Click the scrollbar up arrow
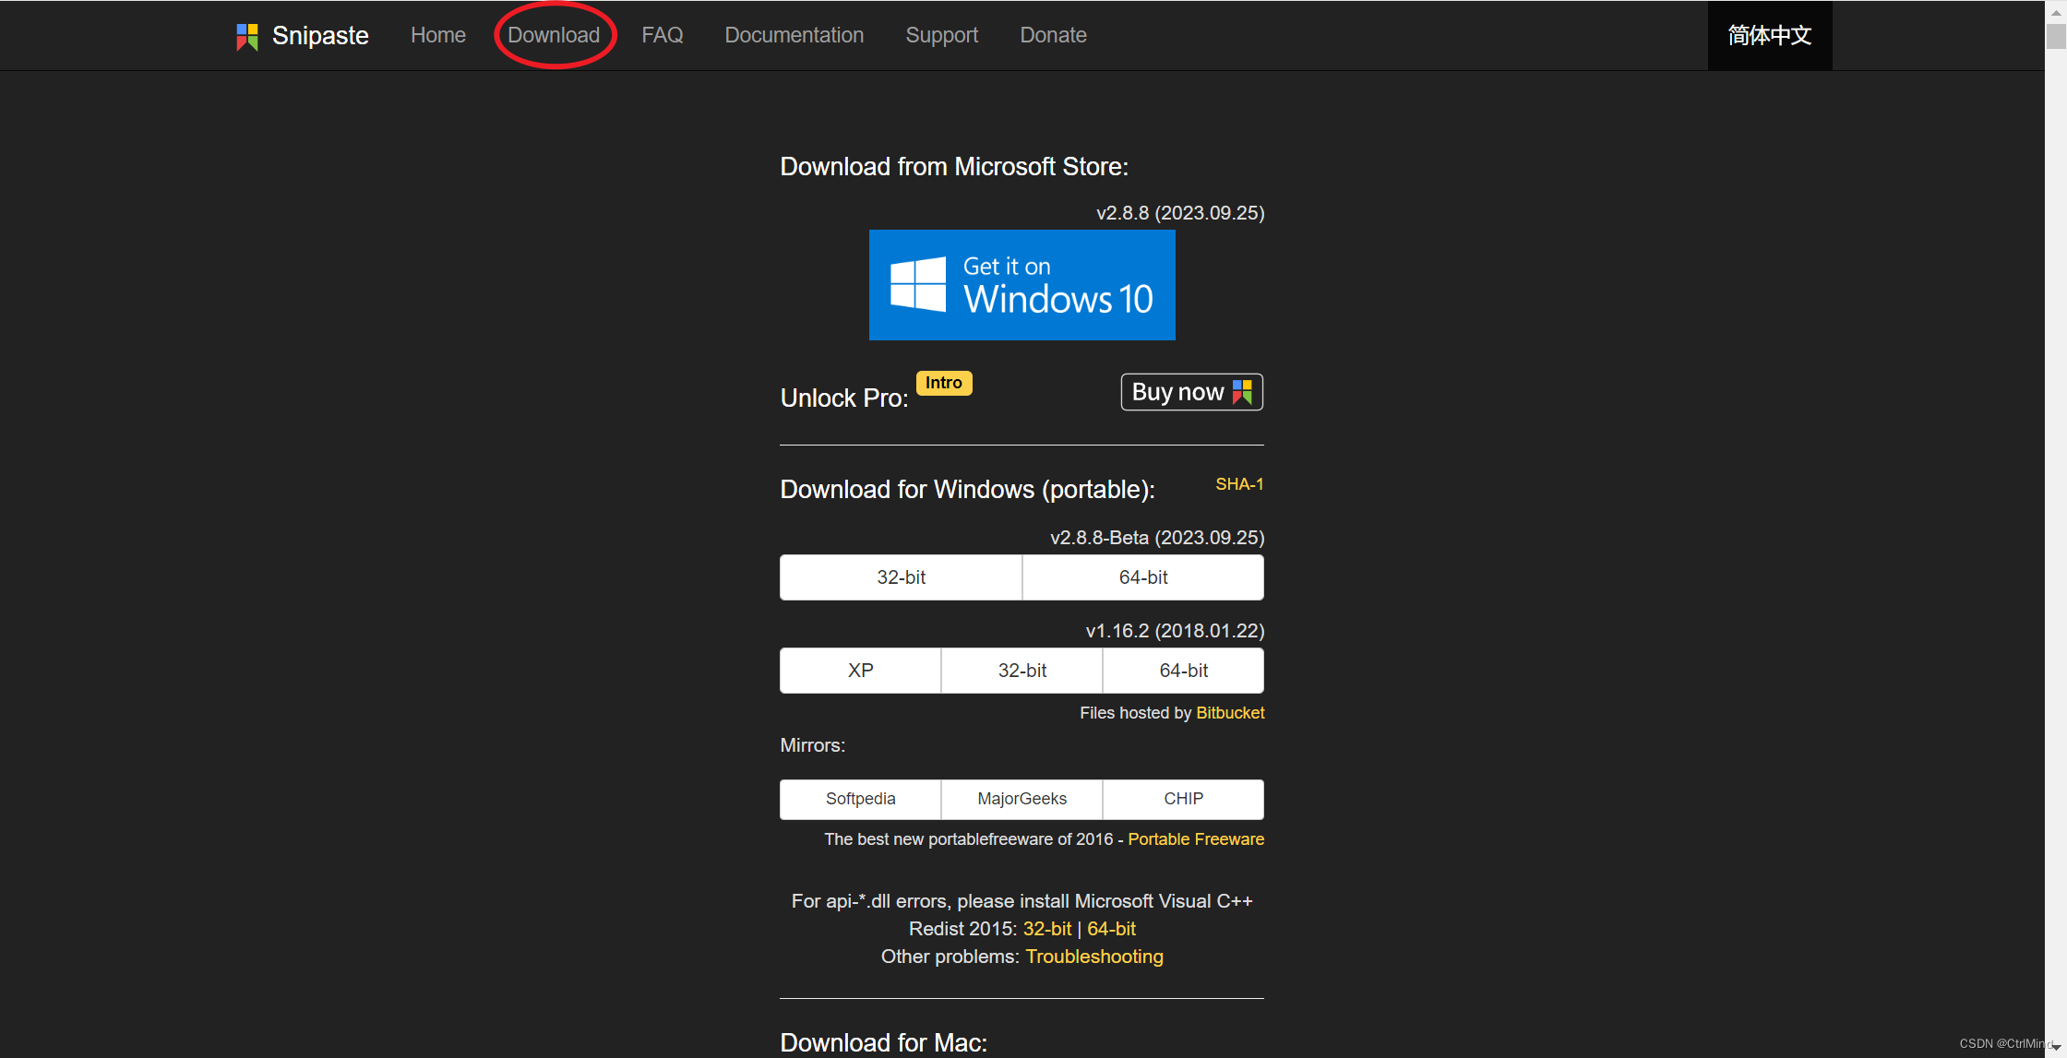Image resolution: width=2067 pixels, height=1058 pixels. [x=2056, y=11]
